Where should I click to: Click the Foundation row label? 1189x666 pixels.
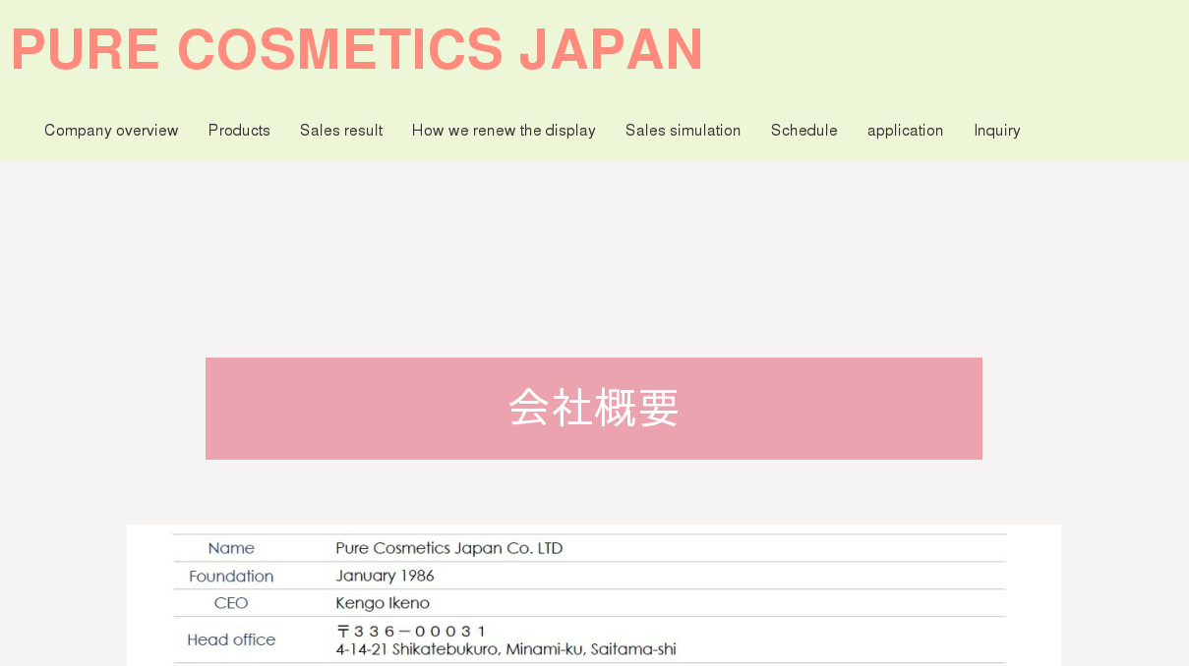[231, 576]
